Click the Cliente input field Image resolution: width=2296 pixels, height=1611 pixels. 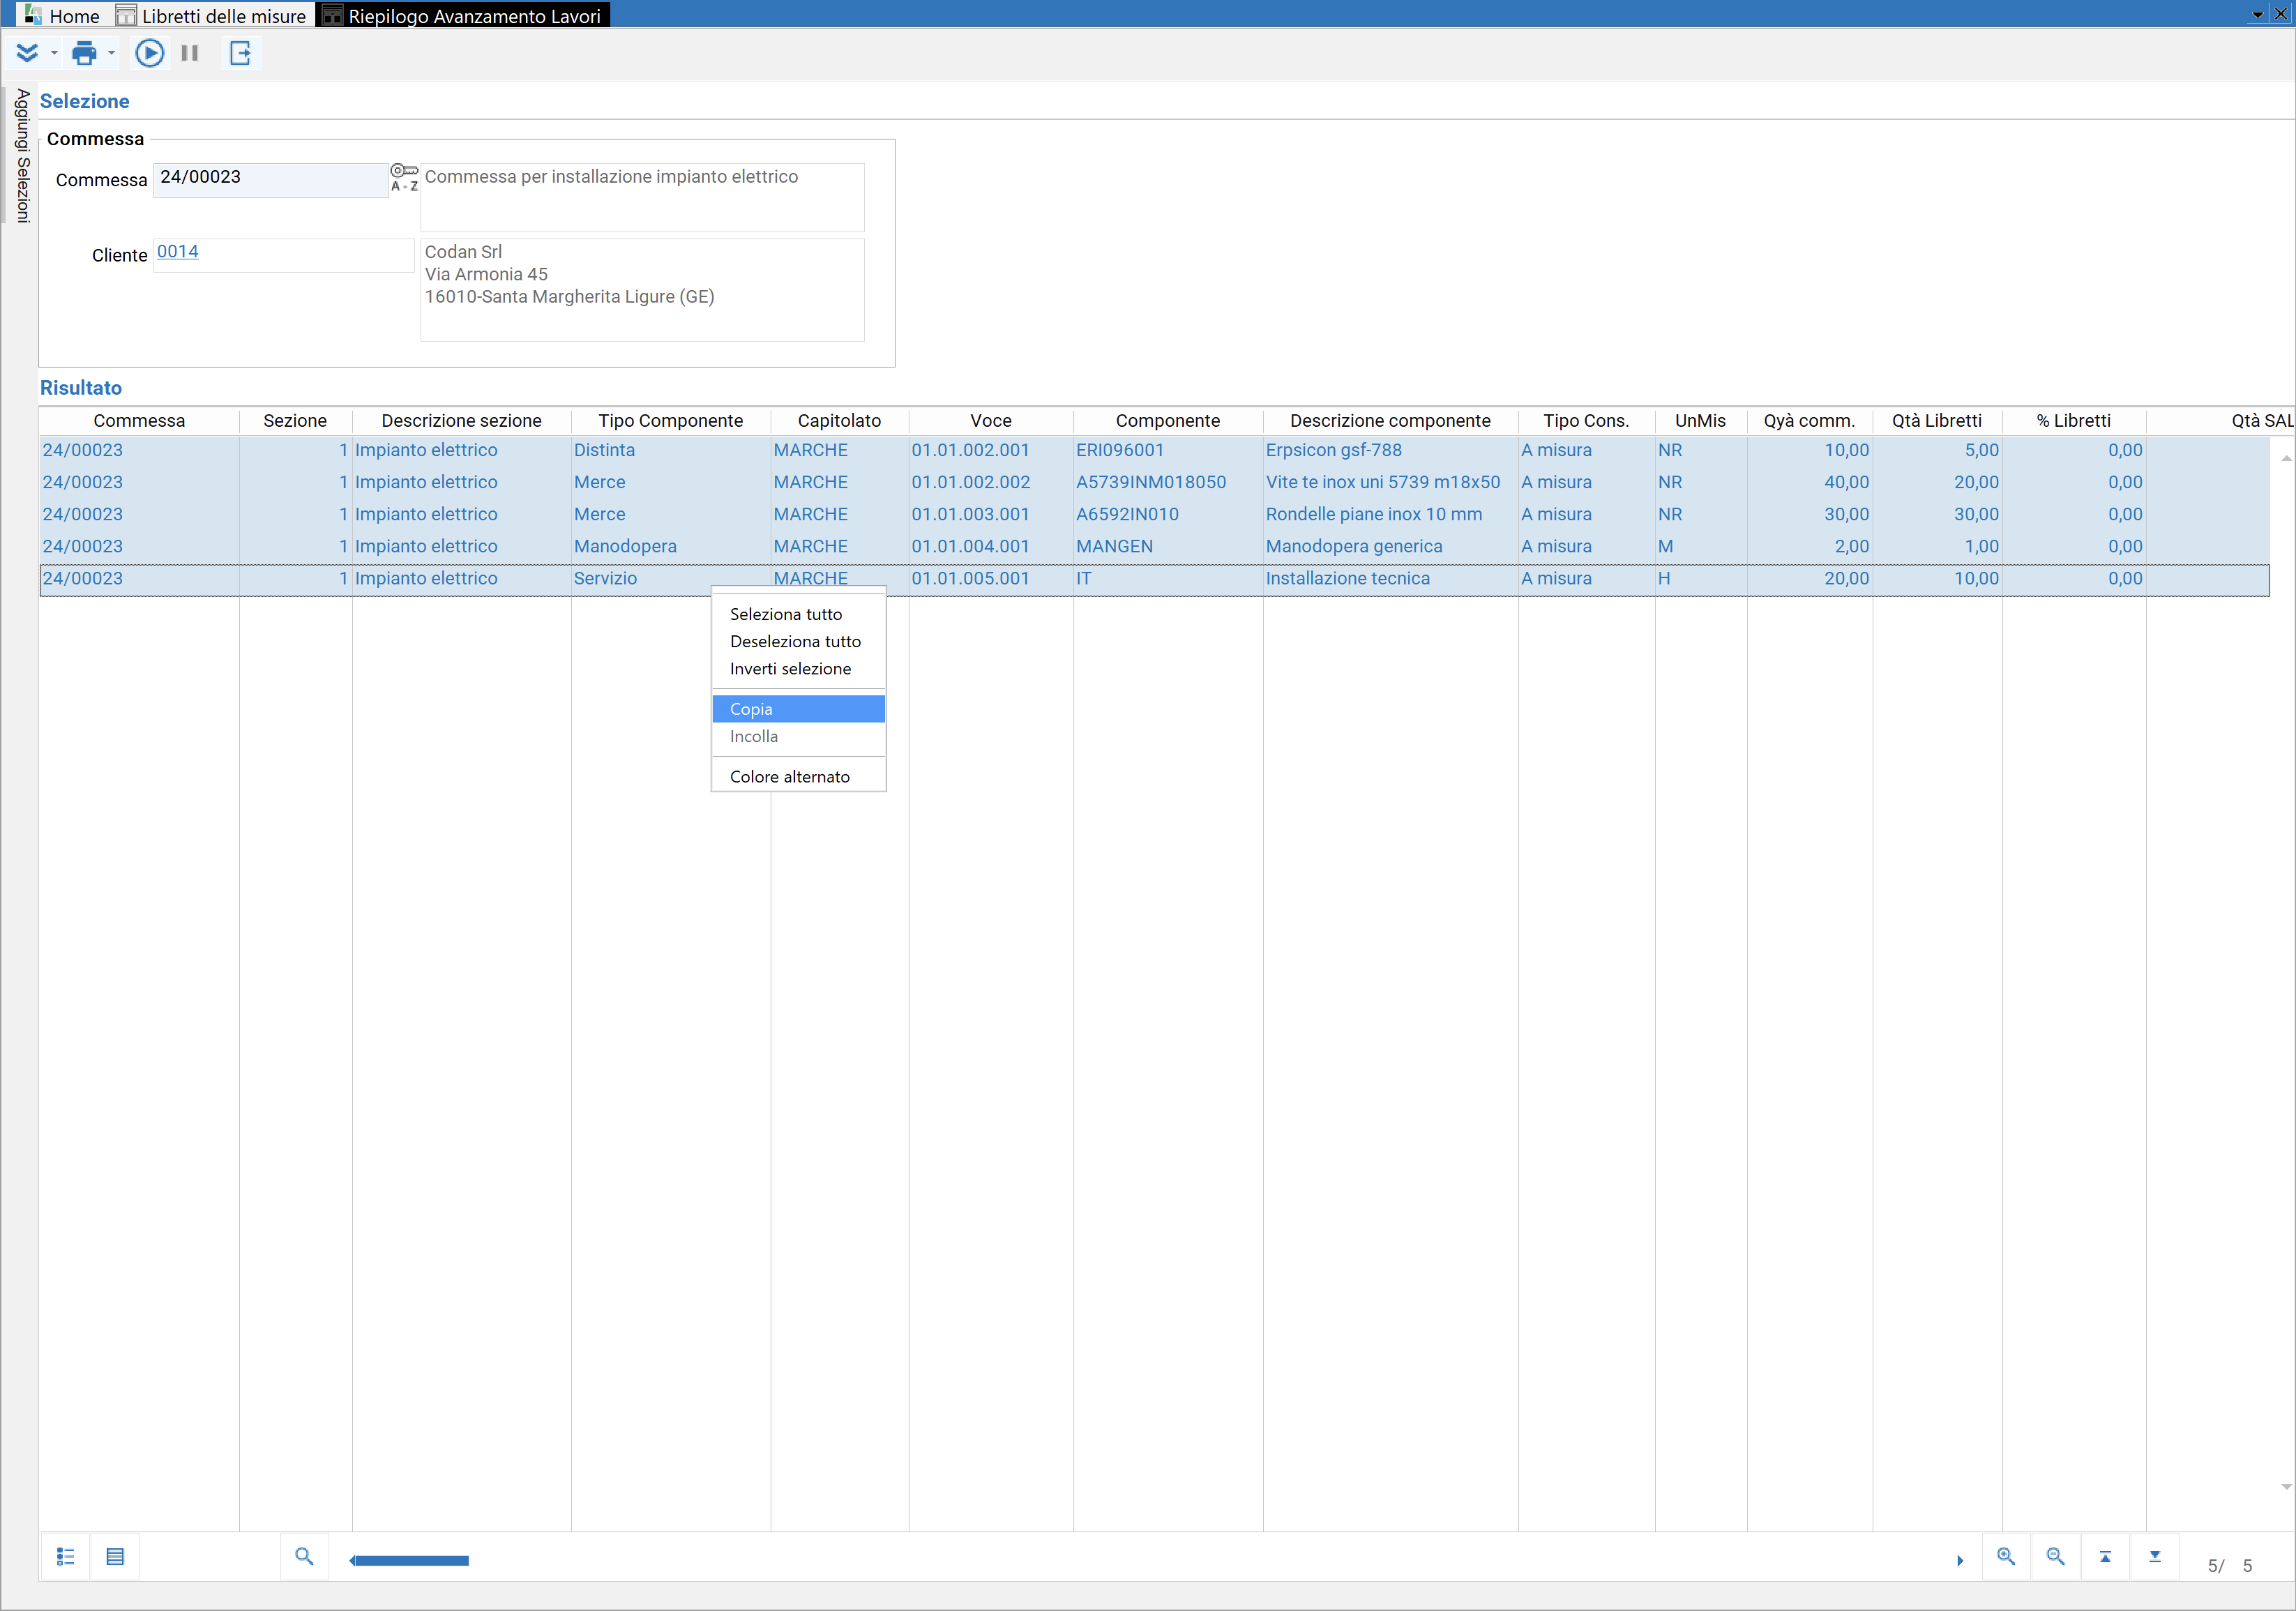coord(284,255)
